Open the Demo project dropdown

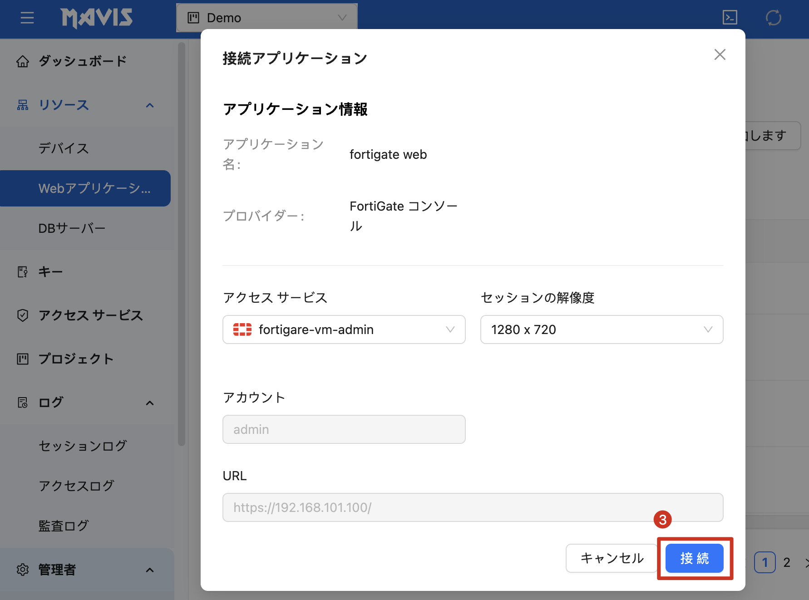(x=267, y=18)
